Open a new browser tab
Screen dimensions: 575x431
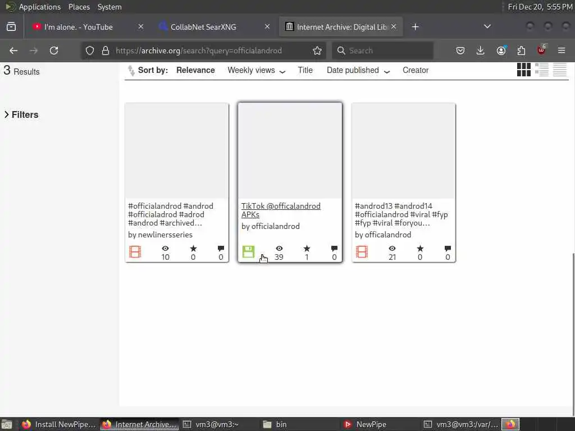point(415,27)
